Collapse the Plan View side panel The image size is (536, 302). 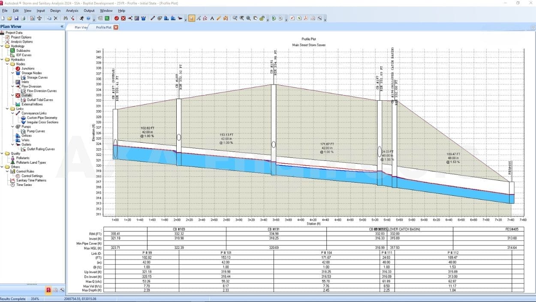click(x=62, y=27)
